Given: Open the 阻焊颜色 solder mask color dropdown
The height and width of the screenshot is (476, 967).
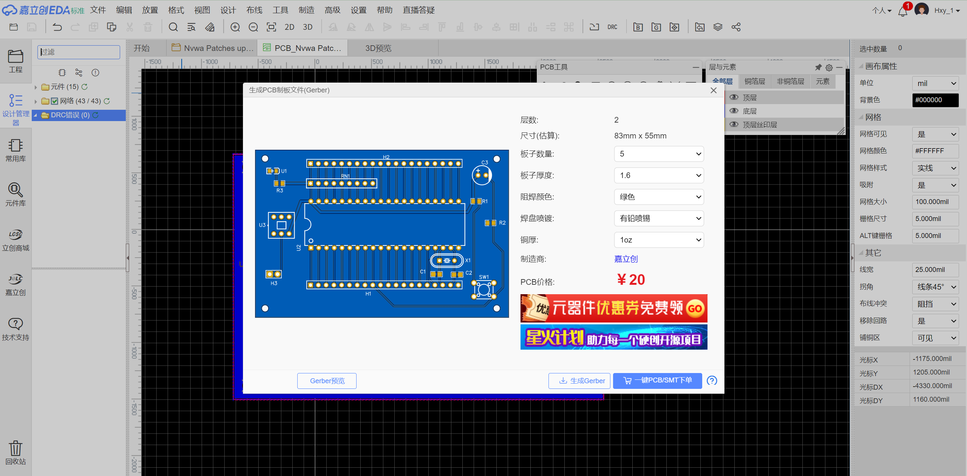Looking at the screenshot, I should pyautogui.click(x=659, y=197).
